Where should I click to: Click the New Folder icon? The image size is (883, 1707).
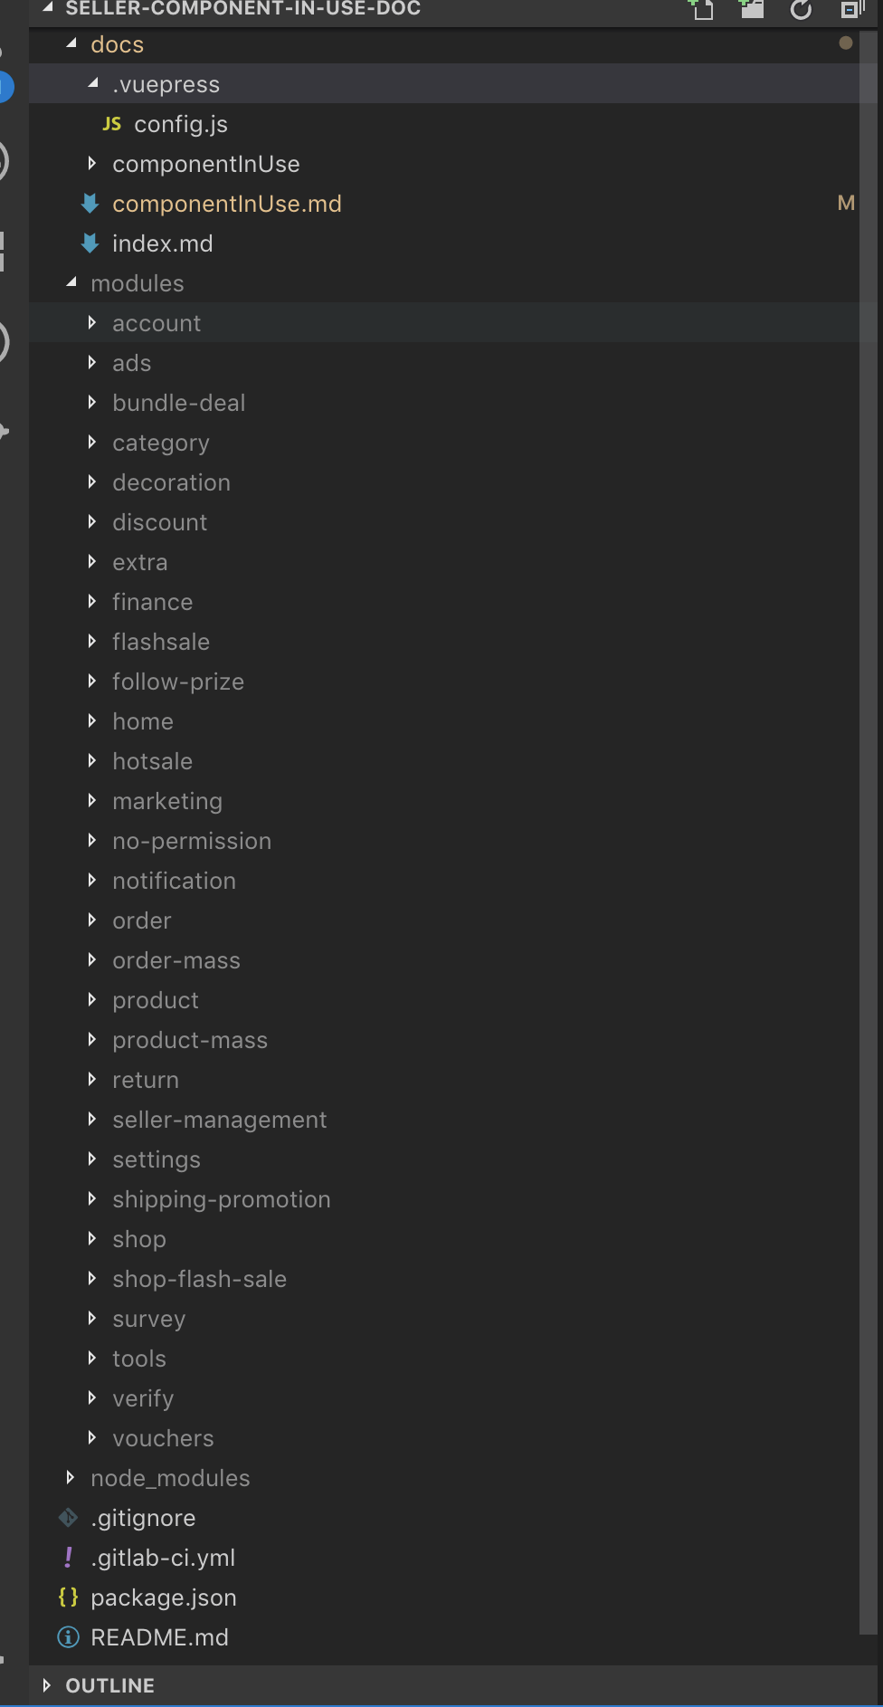pos(751,9)
